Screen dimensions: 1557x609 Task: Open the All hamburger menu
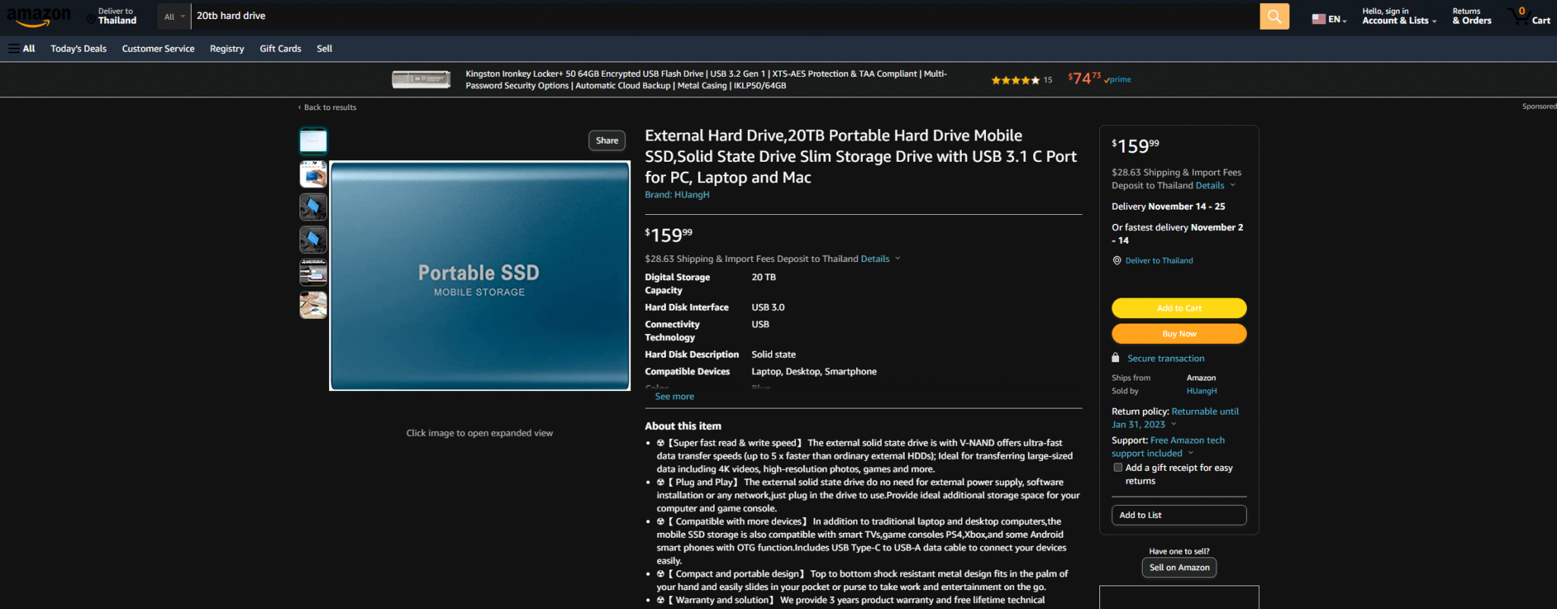coord(21,49)
